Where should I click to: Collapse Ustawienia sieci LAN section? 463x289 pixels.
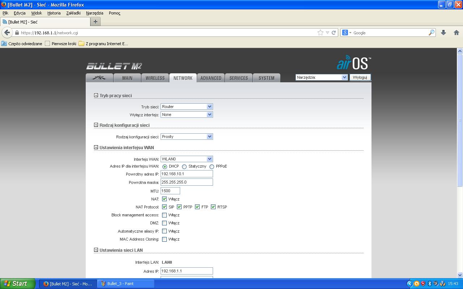[96, 250]
